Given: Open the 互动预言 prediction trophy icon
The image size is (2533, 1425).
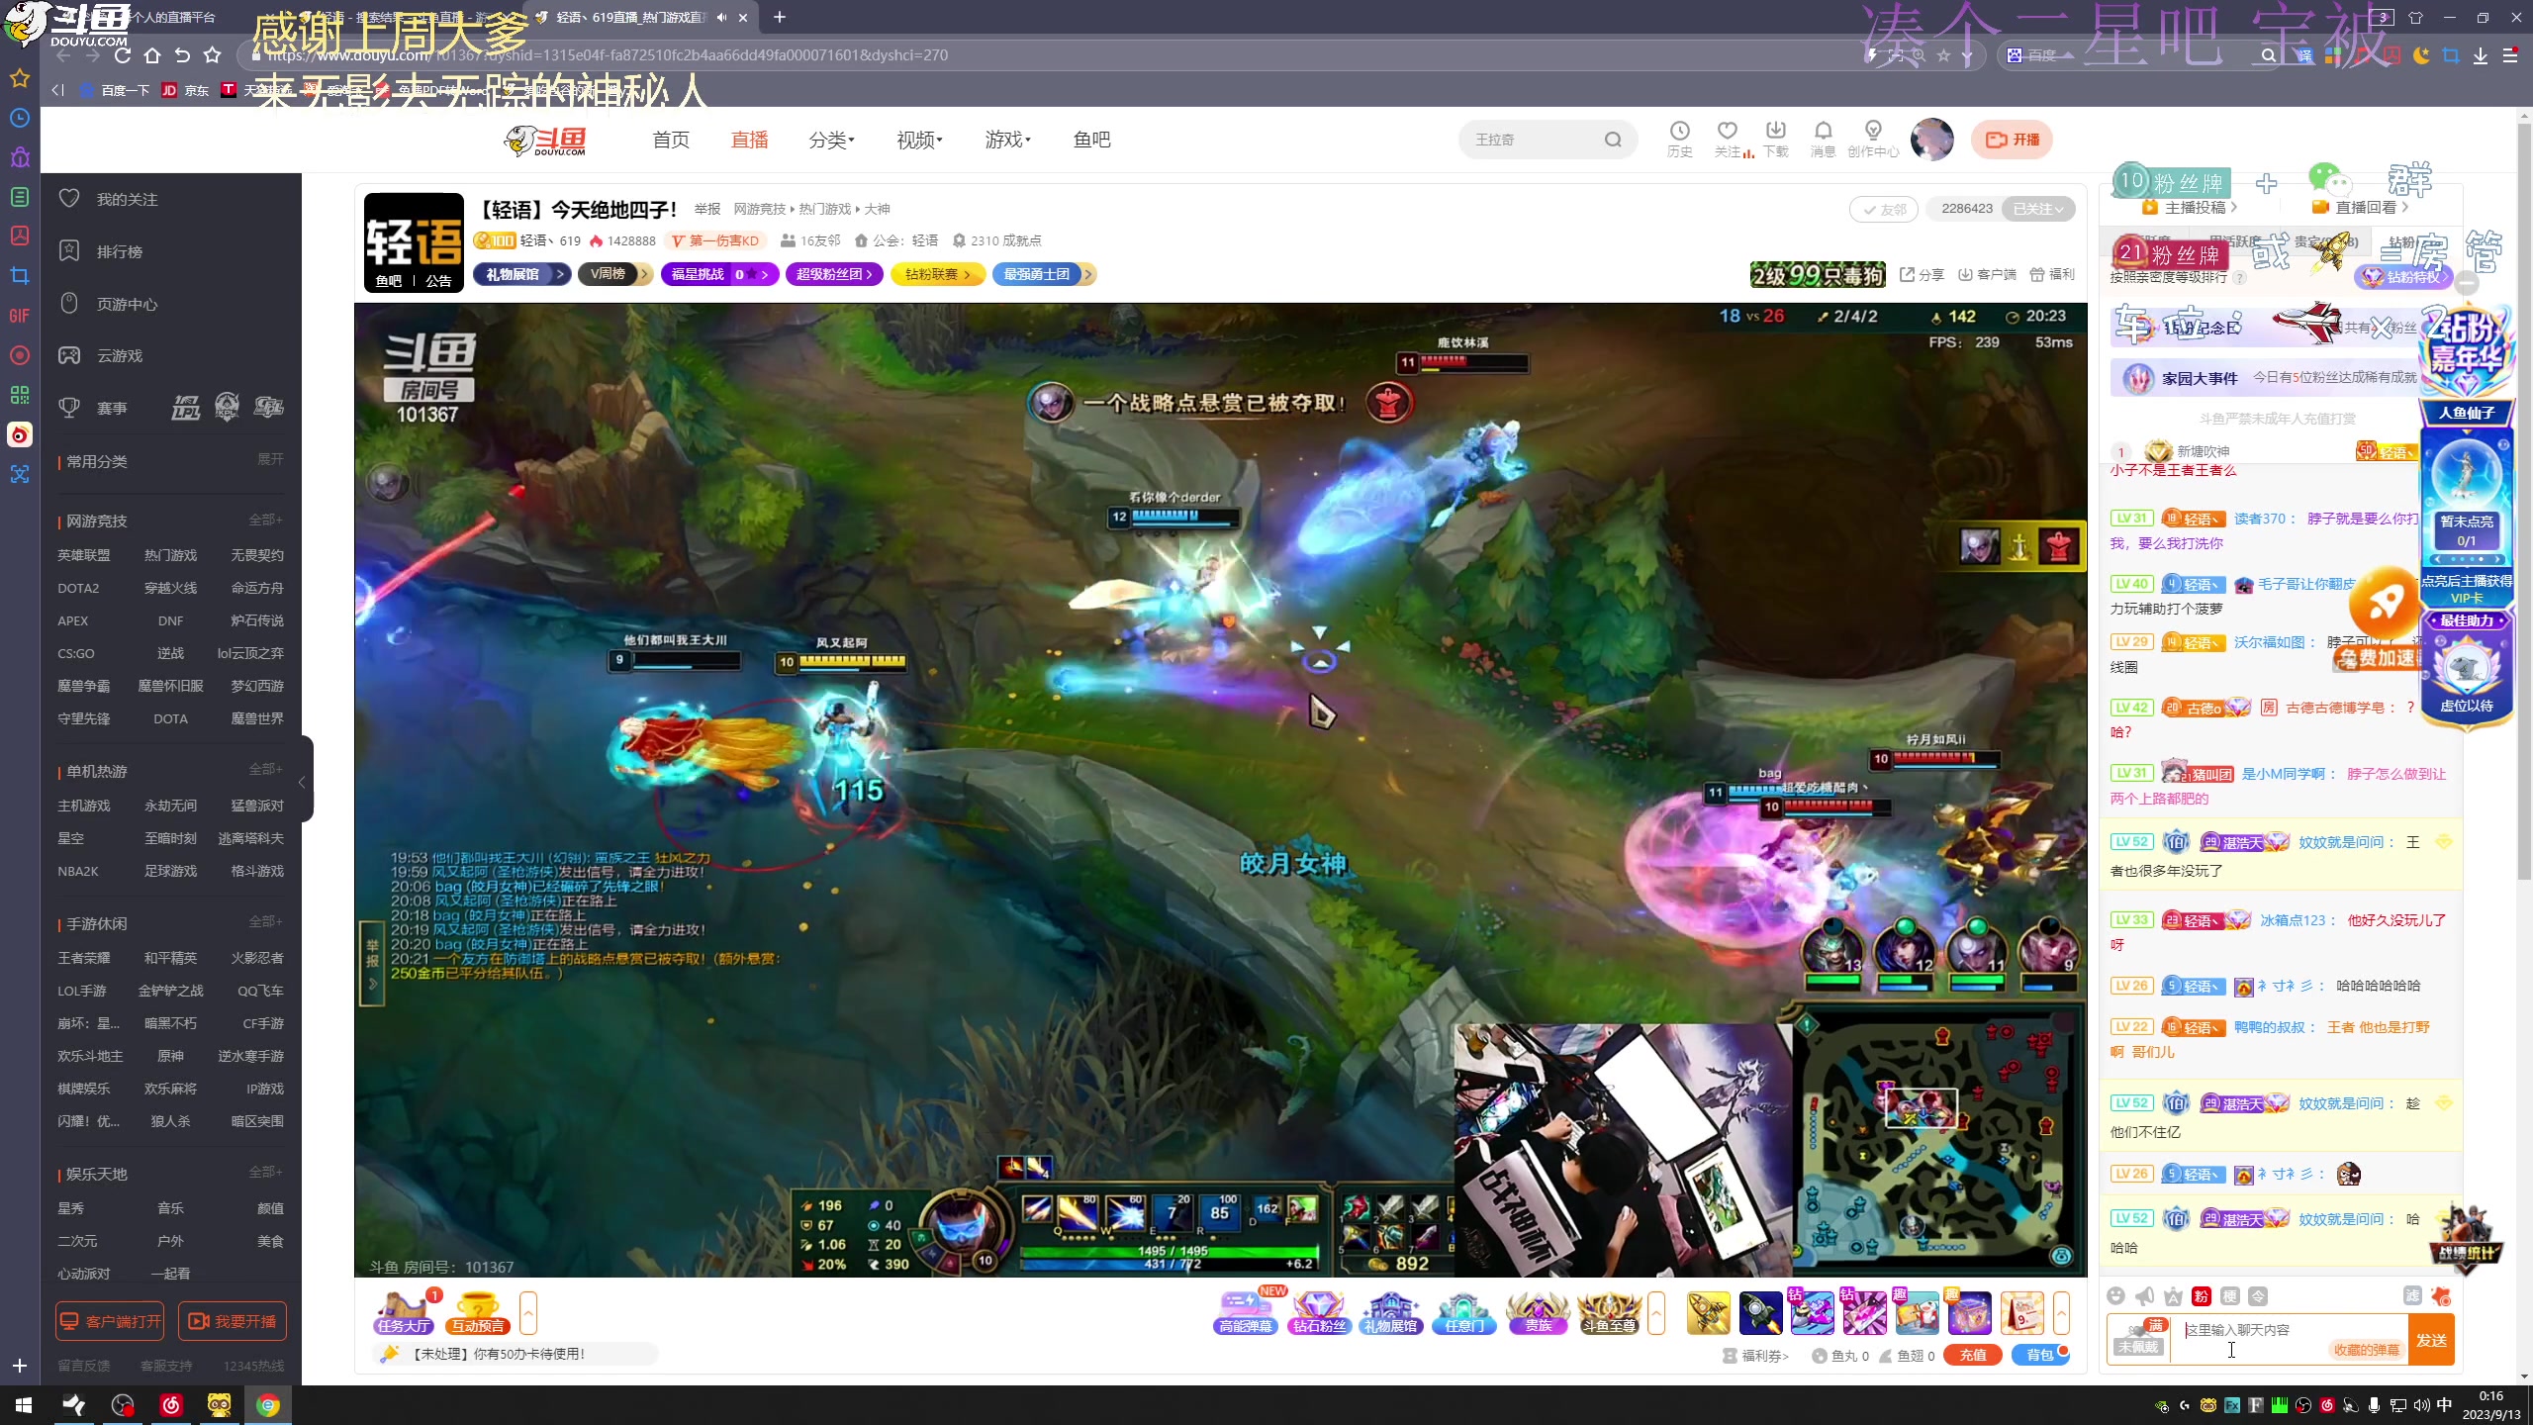Looking at the screenshot, I should click(x=477, y=1312).
